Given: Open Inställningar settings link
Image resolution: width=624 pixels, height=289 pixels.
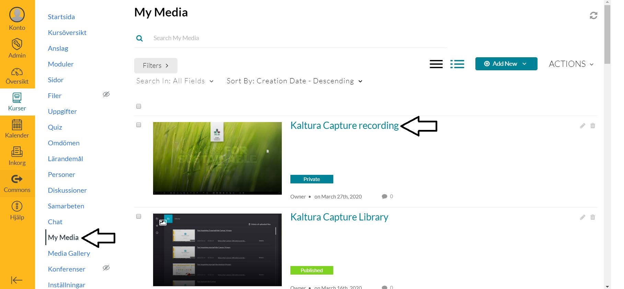Looking at the screenshot, I should (x=67, y=285).
